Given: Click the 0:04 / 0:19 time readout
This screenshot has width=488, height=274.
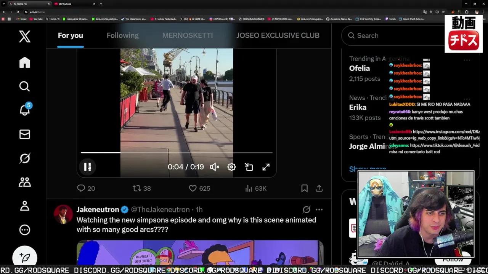Looking at the screenshot, I should coord(186,167).
